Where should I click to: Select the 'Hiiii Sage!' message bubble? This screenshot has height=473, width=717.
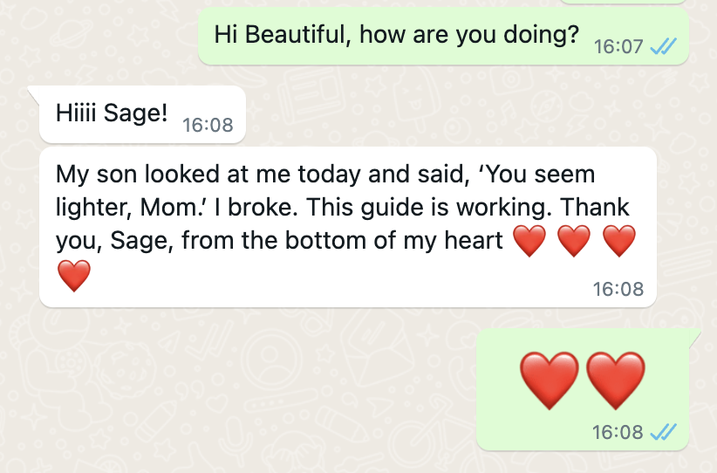(143, 114)
